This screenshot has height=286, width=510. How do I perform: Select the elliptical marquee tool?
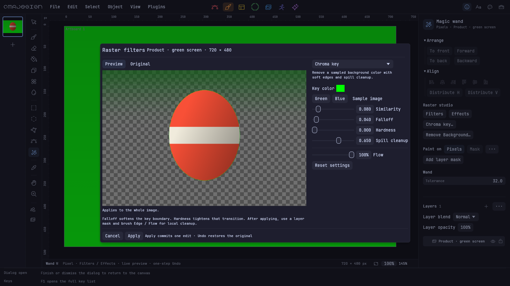coord(34,119)
